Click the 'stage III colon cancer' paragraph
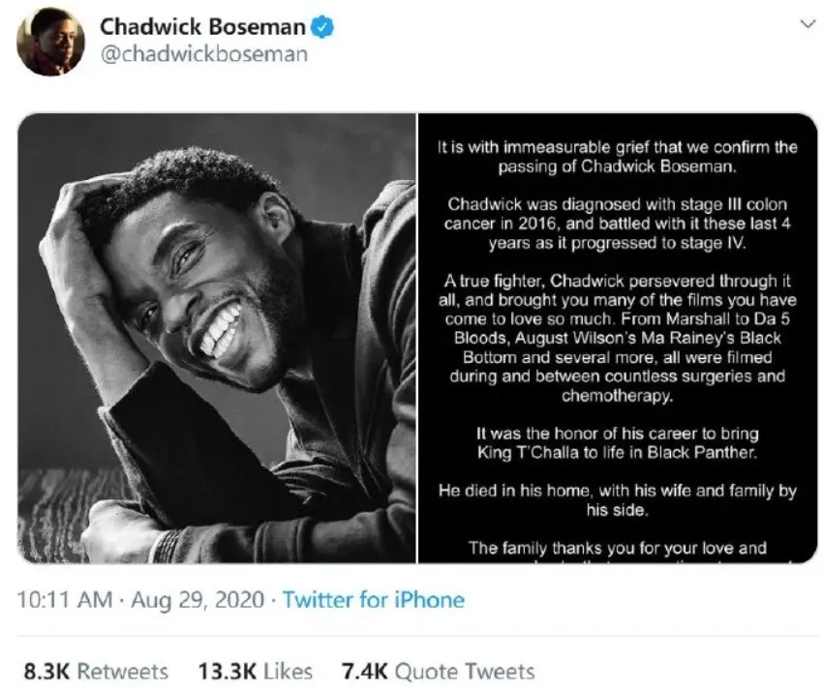Image resolution: width=823 pixels, height=692 pixels. tap(617, 225)
